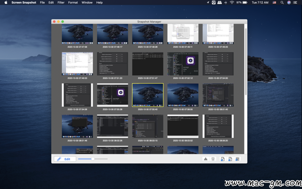The width and height of the screenshot is (302, 189).
Task: Click the small icon left of the Wi-Fi icon
Action: tap(226, 2)
